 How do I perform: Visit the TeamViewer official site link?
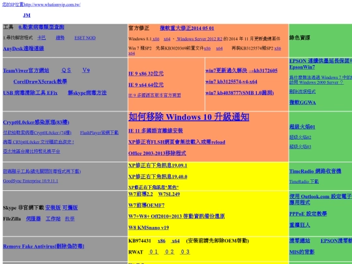coord(26,70)
